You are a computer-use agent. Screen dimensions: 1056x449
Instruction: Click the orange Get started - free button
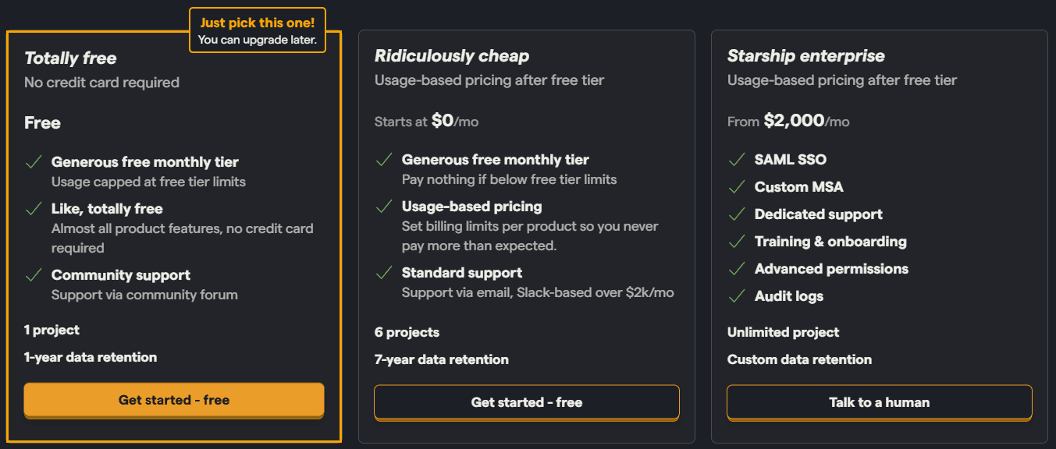pyautogui.click(x=174, y=400)
